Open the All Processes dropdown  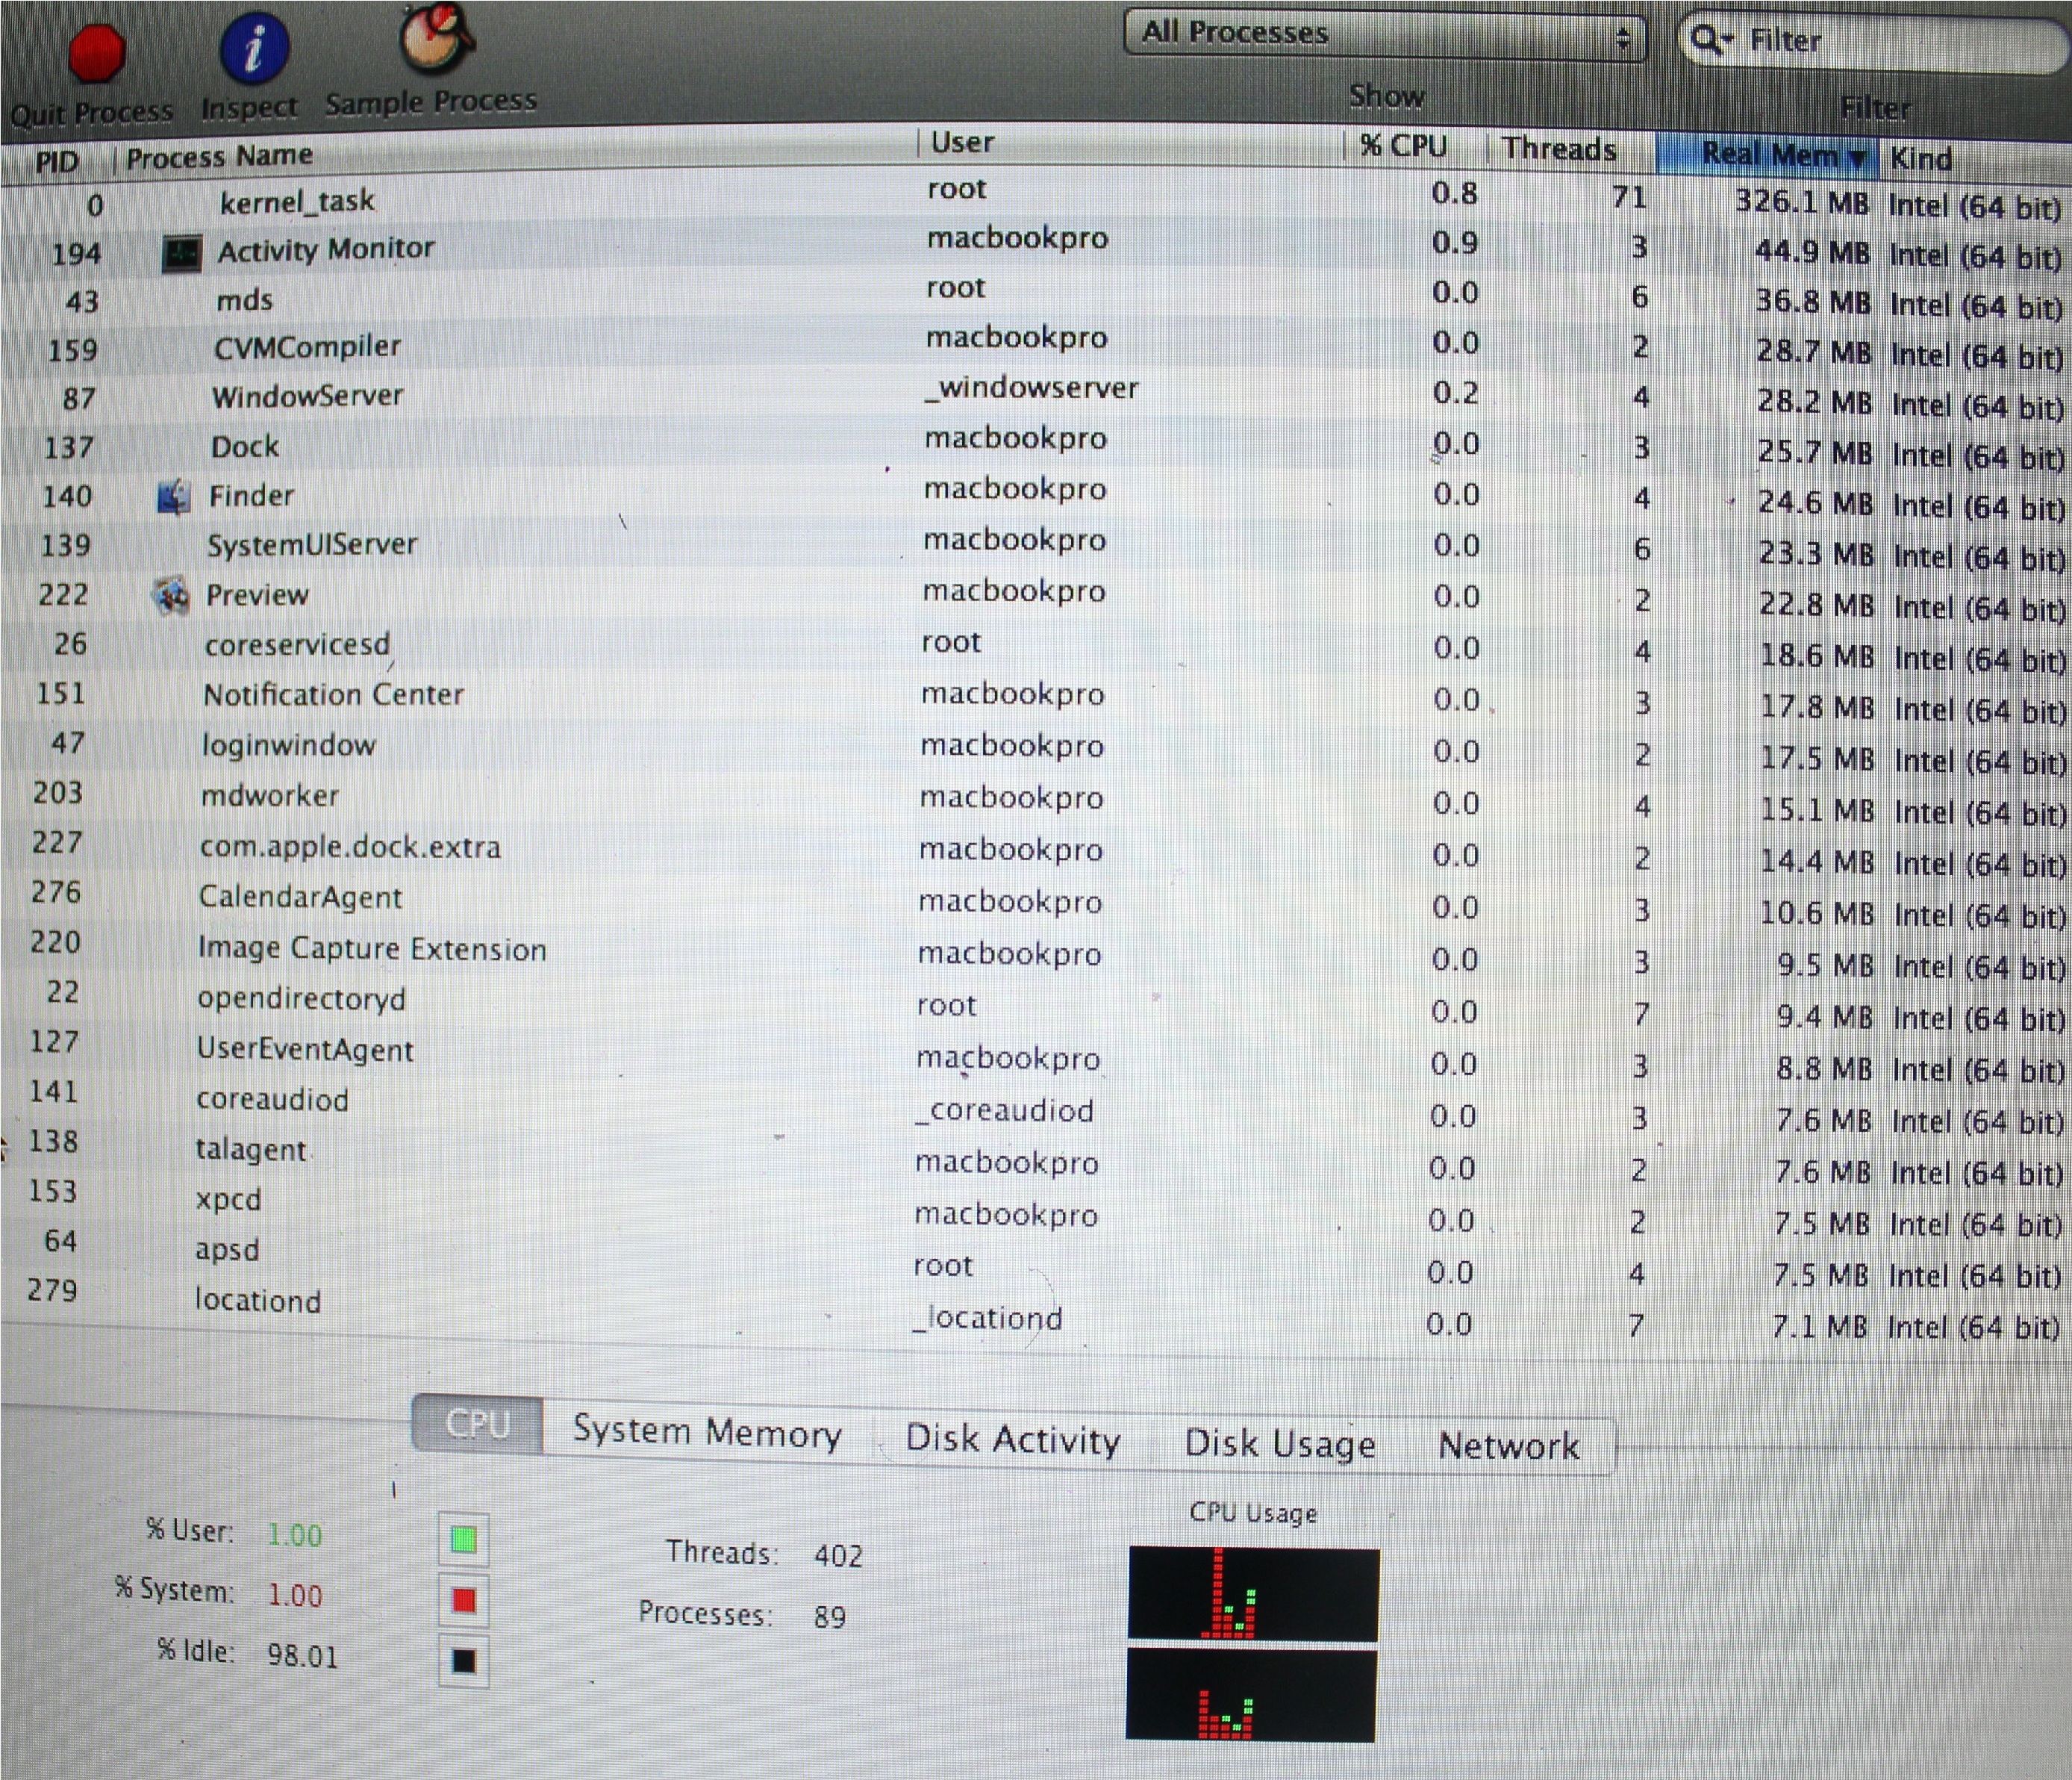(1385, 35)
